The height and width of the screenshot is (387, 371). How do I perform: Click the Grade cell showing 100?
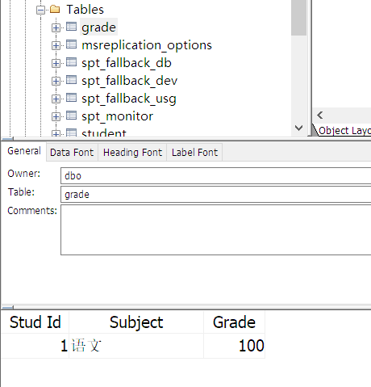click(235, 346)
